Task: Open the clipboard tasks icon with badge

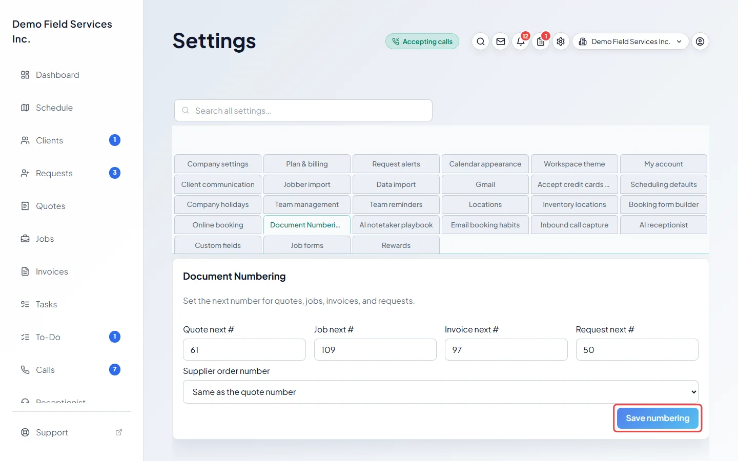Action: (541, 41)
